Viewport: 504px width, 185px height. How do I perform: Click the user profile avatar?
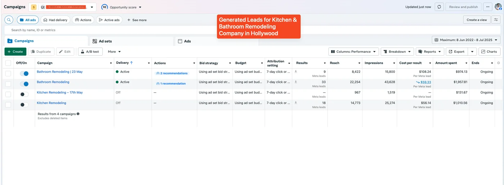click(498, 7)
